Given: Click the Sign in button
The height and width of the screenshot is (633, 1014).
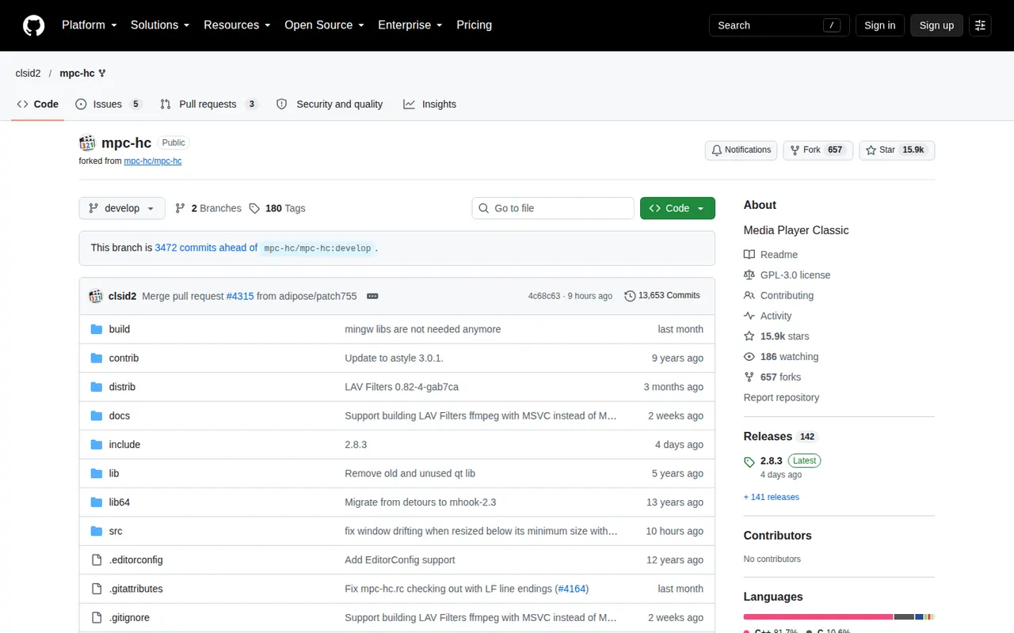Looking at the screenshot, I should coord(879,25).
